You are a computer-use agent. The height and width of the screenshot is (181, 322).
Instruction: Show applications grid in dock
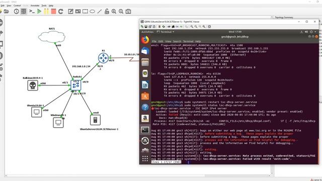(x=145, y=158)
